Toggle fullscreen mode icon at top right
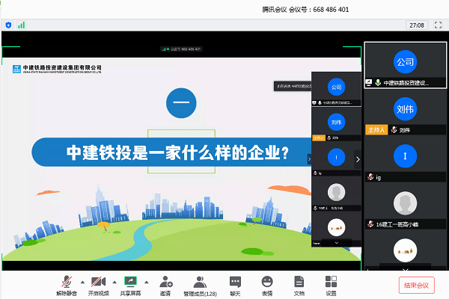 [x=437, y=25]
